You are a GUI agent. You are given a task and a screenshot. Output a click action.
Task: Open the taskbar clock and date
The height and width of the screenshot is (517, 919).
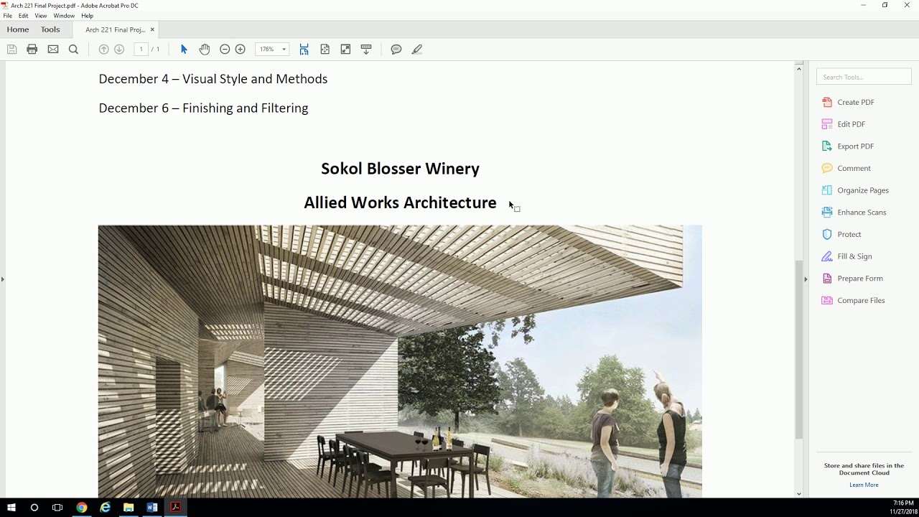(903, 508)
